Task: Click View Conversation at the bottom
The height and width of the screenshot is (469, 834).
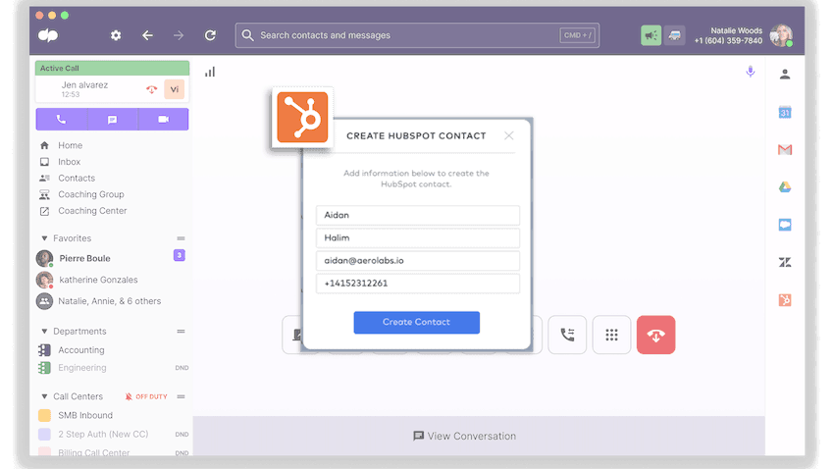Action: tap(464, 436)
